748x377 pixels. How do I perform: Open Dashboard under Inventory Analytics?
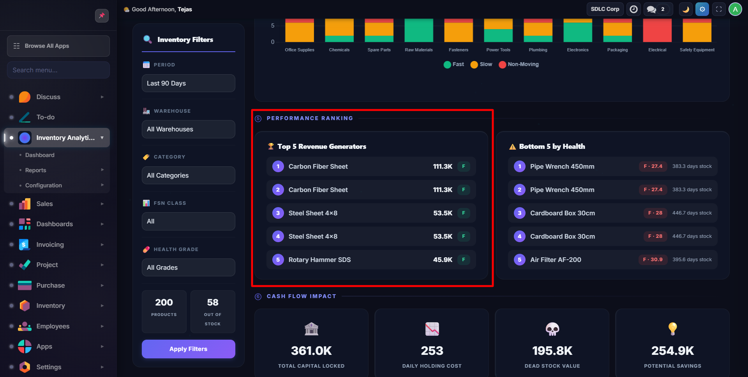[x=40, y=155]
